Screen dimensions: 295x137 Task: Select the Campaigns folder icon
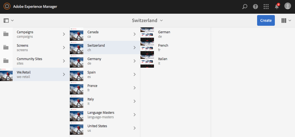[6, 34]
